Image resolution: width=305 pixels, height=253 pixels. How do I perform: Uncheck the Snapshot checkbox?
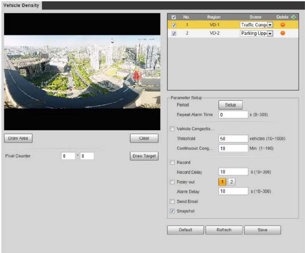coord(172,211)
